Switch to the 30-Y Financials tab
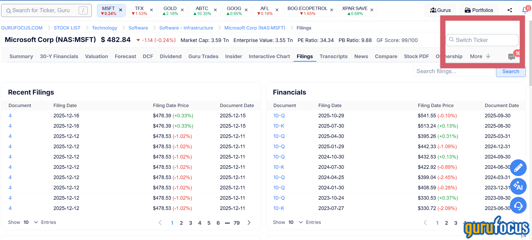The height and width of the screenshot is (240, 532). [x=59, y=56]
